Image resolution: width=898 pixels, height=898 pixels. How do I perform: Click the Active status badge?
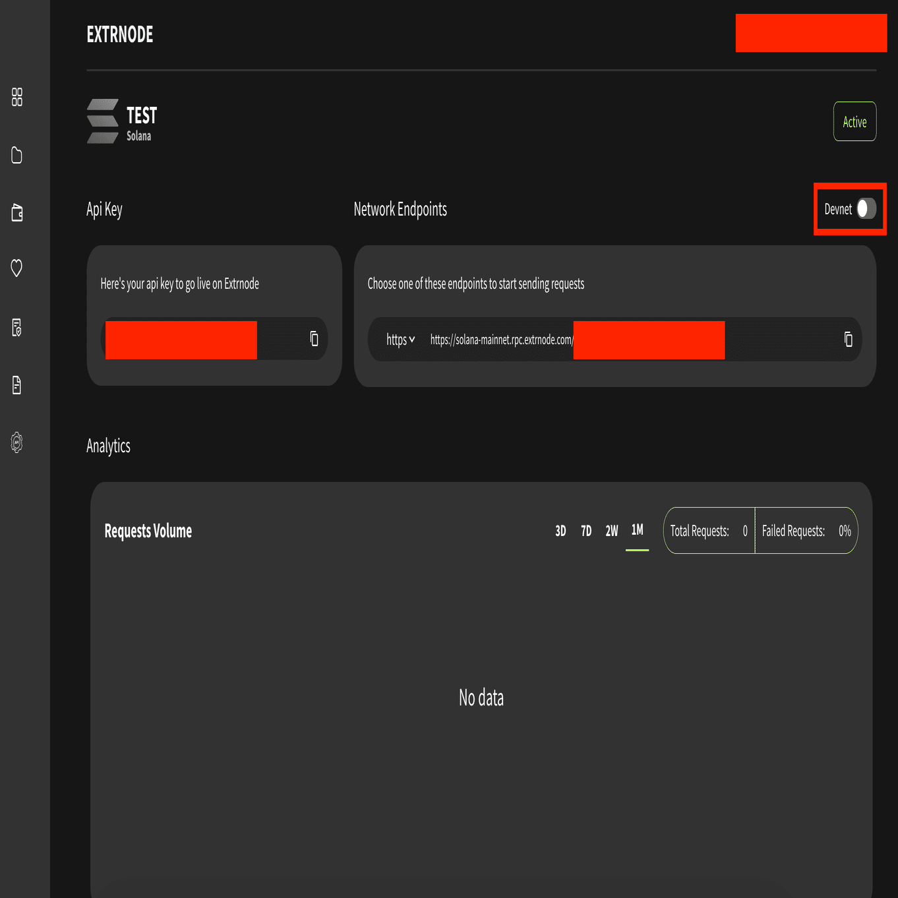[x=854, y=121]
